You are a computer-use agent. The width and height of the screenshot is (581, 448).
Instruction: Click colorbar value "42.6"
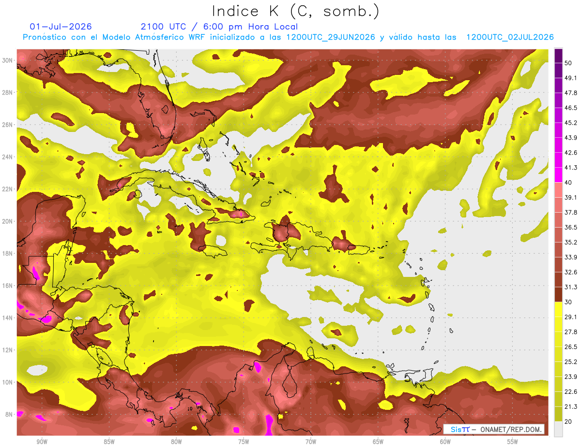click(571, 153)
